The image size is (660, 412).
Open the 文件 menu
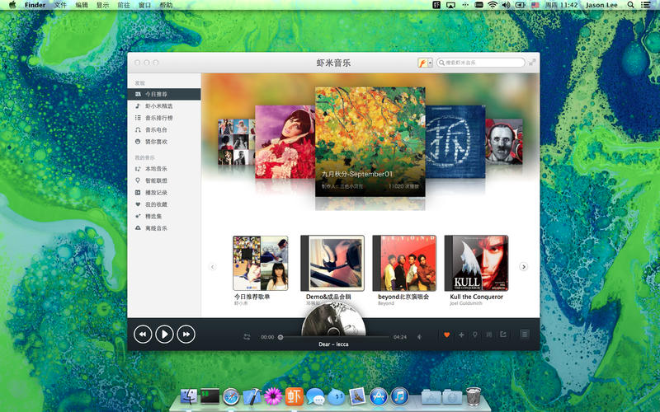tap(60, 5)
